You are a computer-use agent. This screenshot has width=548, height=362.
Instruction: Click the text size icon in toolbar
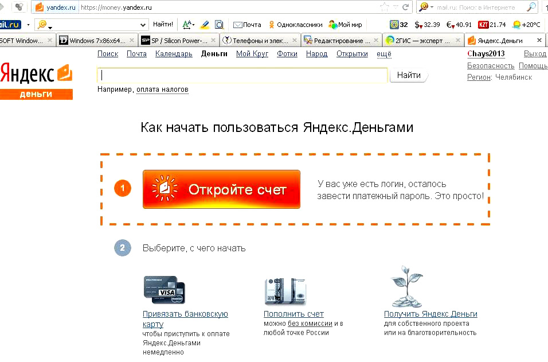coord(188,25)
